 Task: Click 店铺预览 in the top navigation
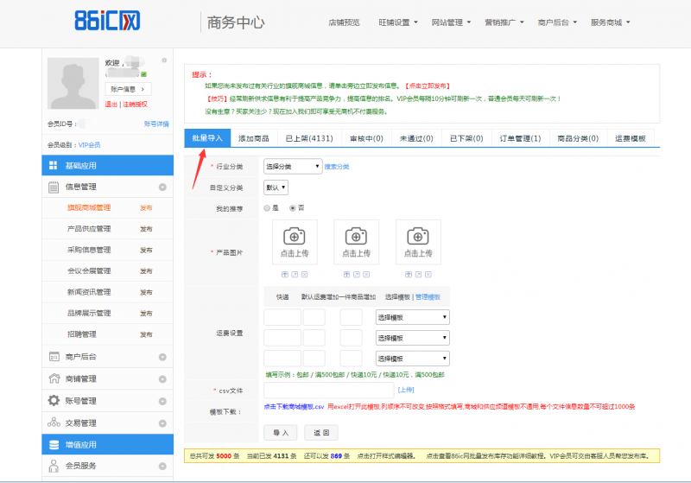click(x=344, y=22)
